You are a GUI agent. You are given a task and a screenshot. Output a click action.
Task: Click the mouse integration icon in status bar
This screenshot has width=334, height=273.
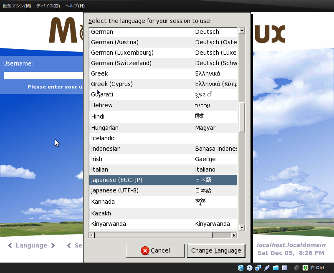(x=297, y=268)
